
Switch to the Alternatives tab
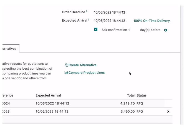[x=9, y=49]
